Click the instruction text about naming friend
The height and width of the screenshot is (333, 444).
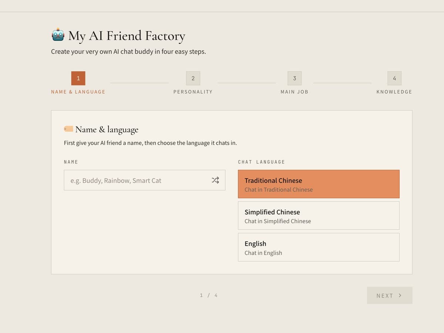tap(150, 143)
